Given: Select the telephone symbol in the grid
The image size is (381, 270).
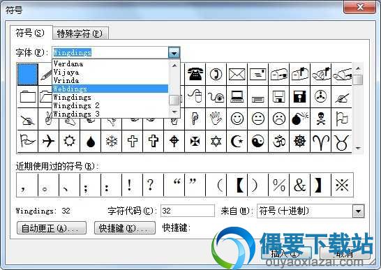Looking at the screenshot, I should point(195,74).
